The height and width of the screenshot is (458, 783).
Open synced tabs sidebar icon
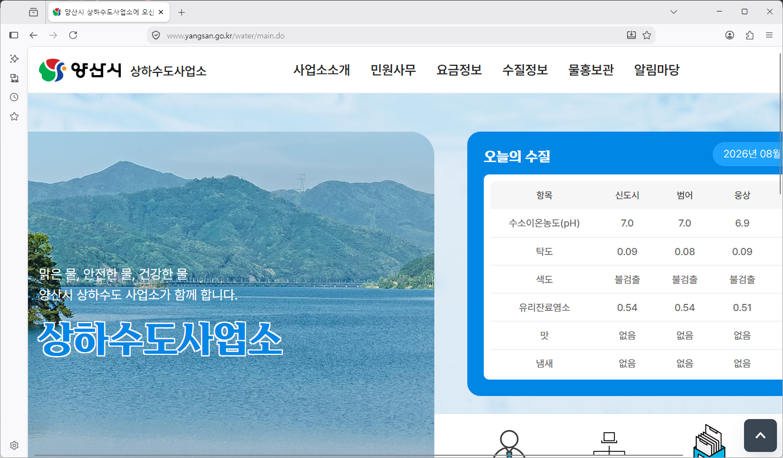14,78
